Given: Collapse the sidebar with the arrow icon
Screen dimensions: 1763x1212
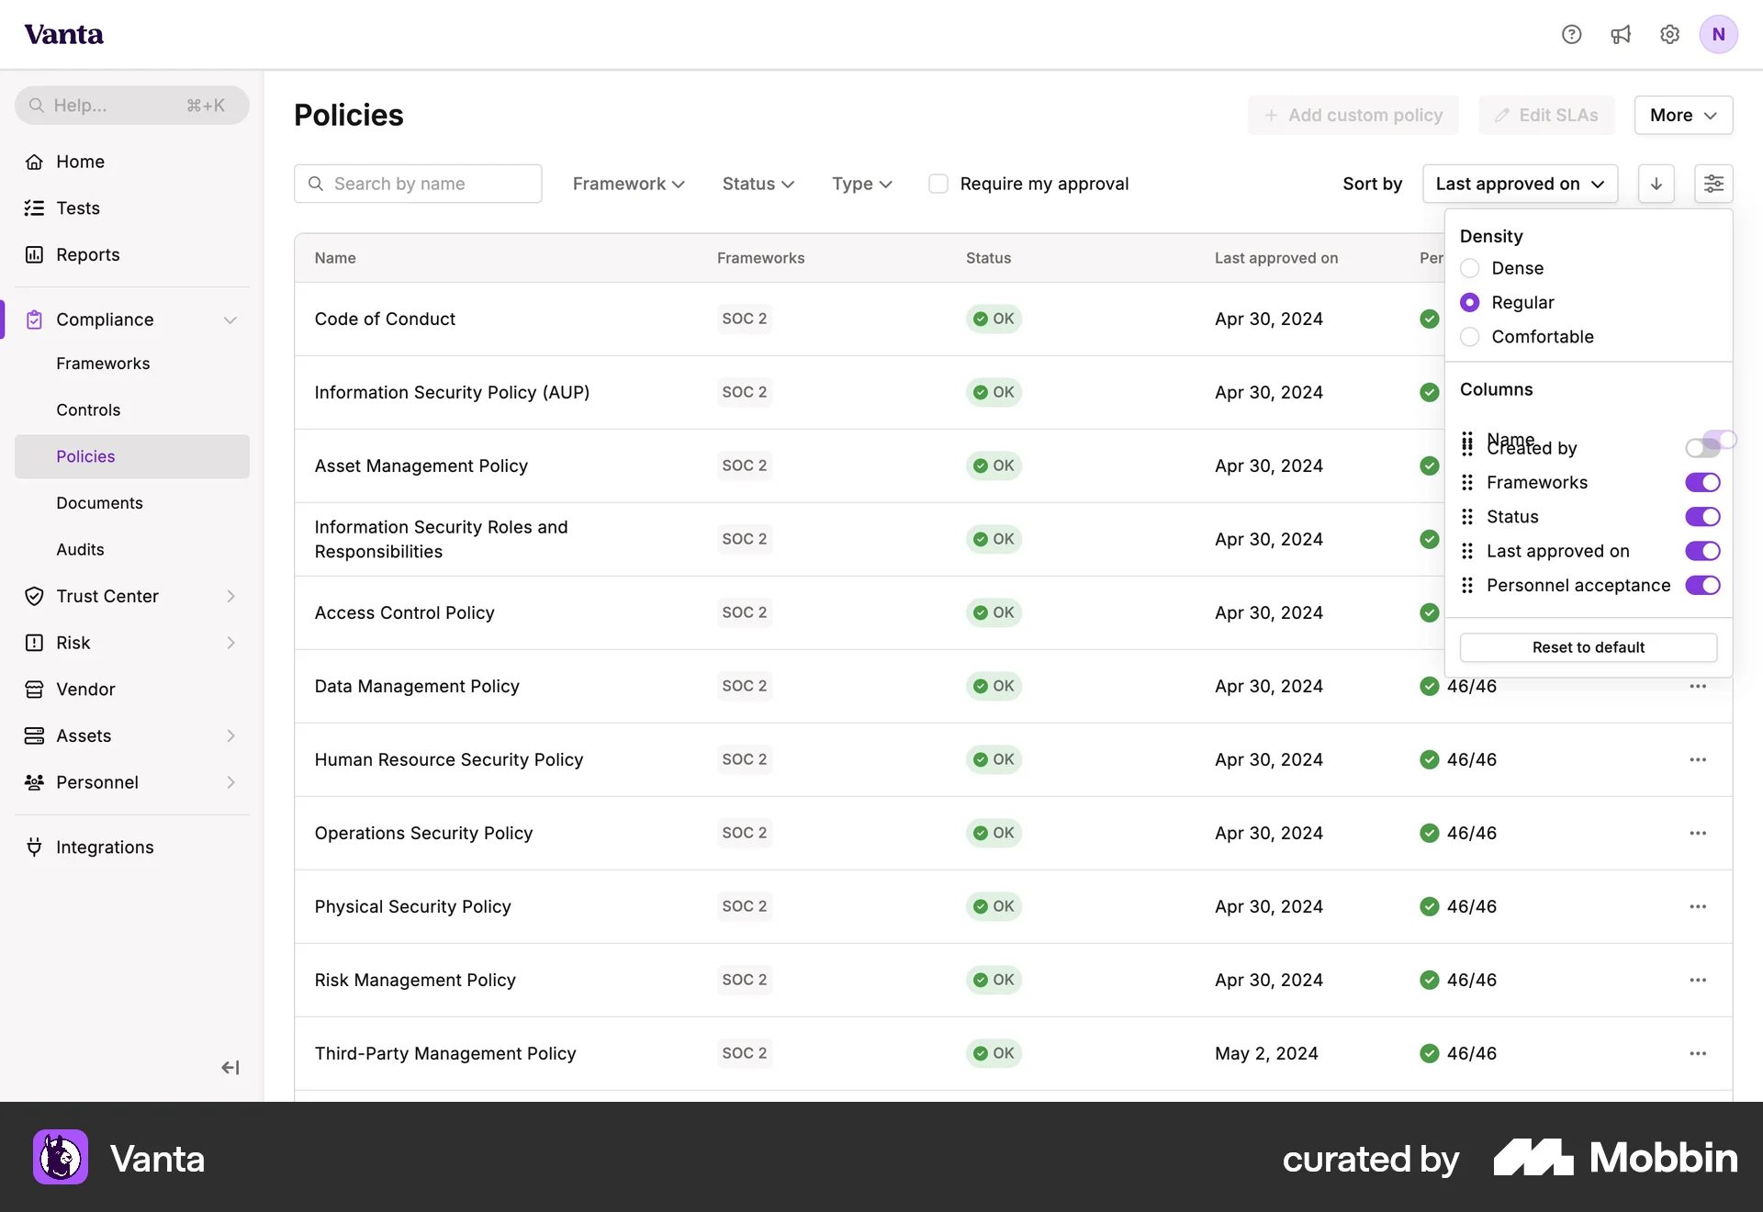Looking at the screenshot, I should [230, 1067].
